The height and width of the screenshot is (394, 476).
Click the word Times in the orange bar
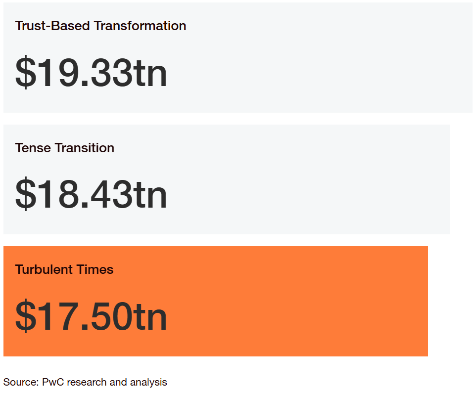95,269
